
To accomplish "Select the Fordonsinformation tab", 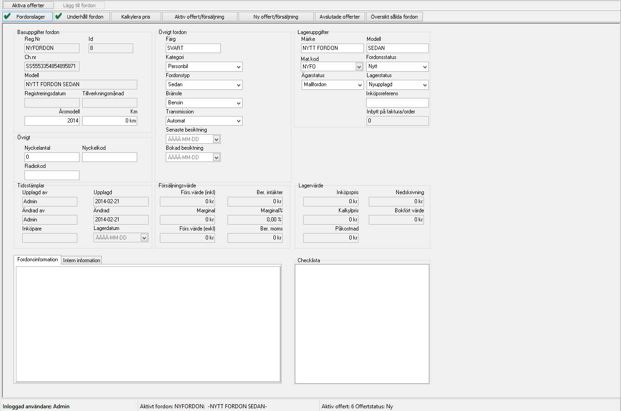I will (x=38, y=259).
